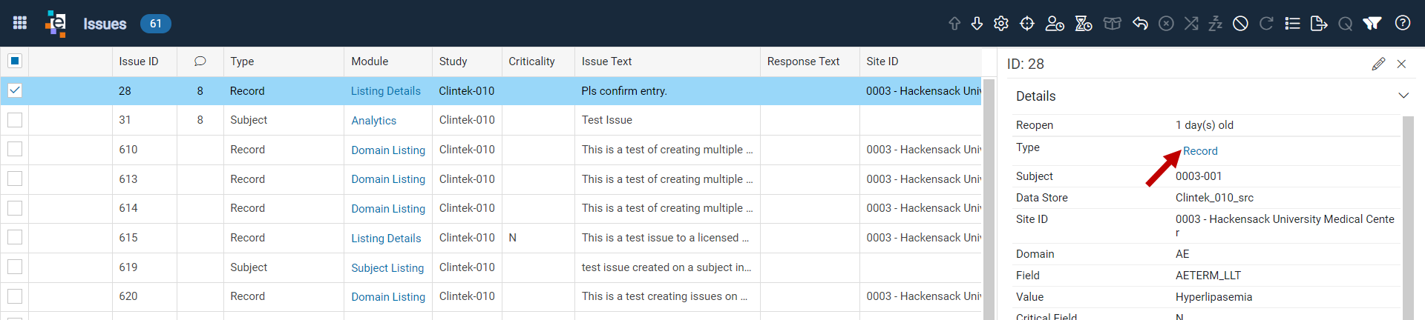Open Listing Details link for issue 28

(386, 91)
